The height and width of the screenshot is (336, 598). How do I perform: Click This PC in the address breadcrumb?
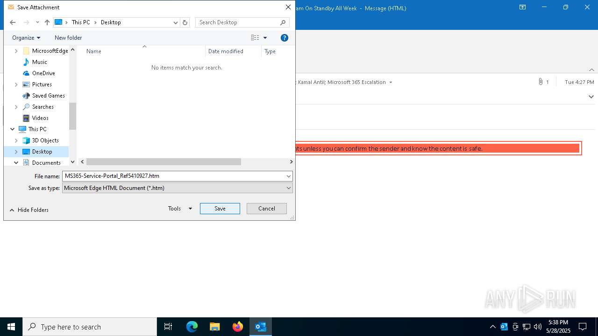81,22
